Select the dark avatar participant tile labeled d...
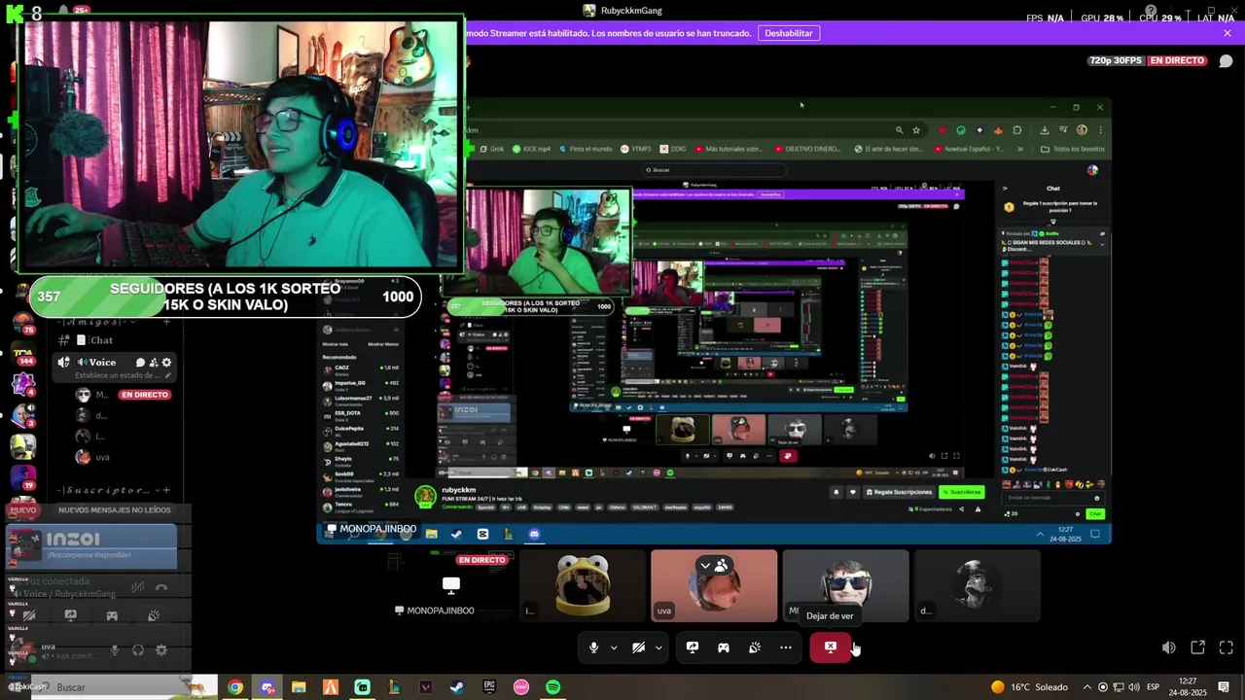The height and width of the screenshot is (700, 1245). [x=978, y=585]
